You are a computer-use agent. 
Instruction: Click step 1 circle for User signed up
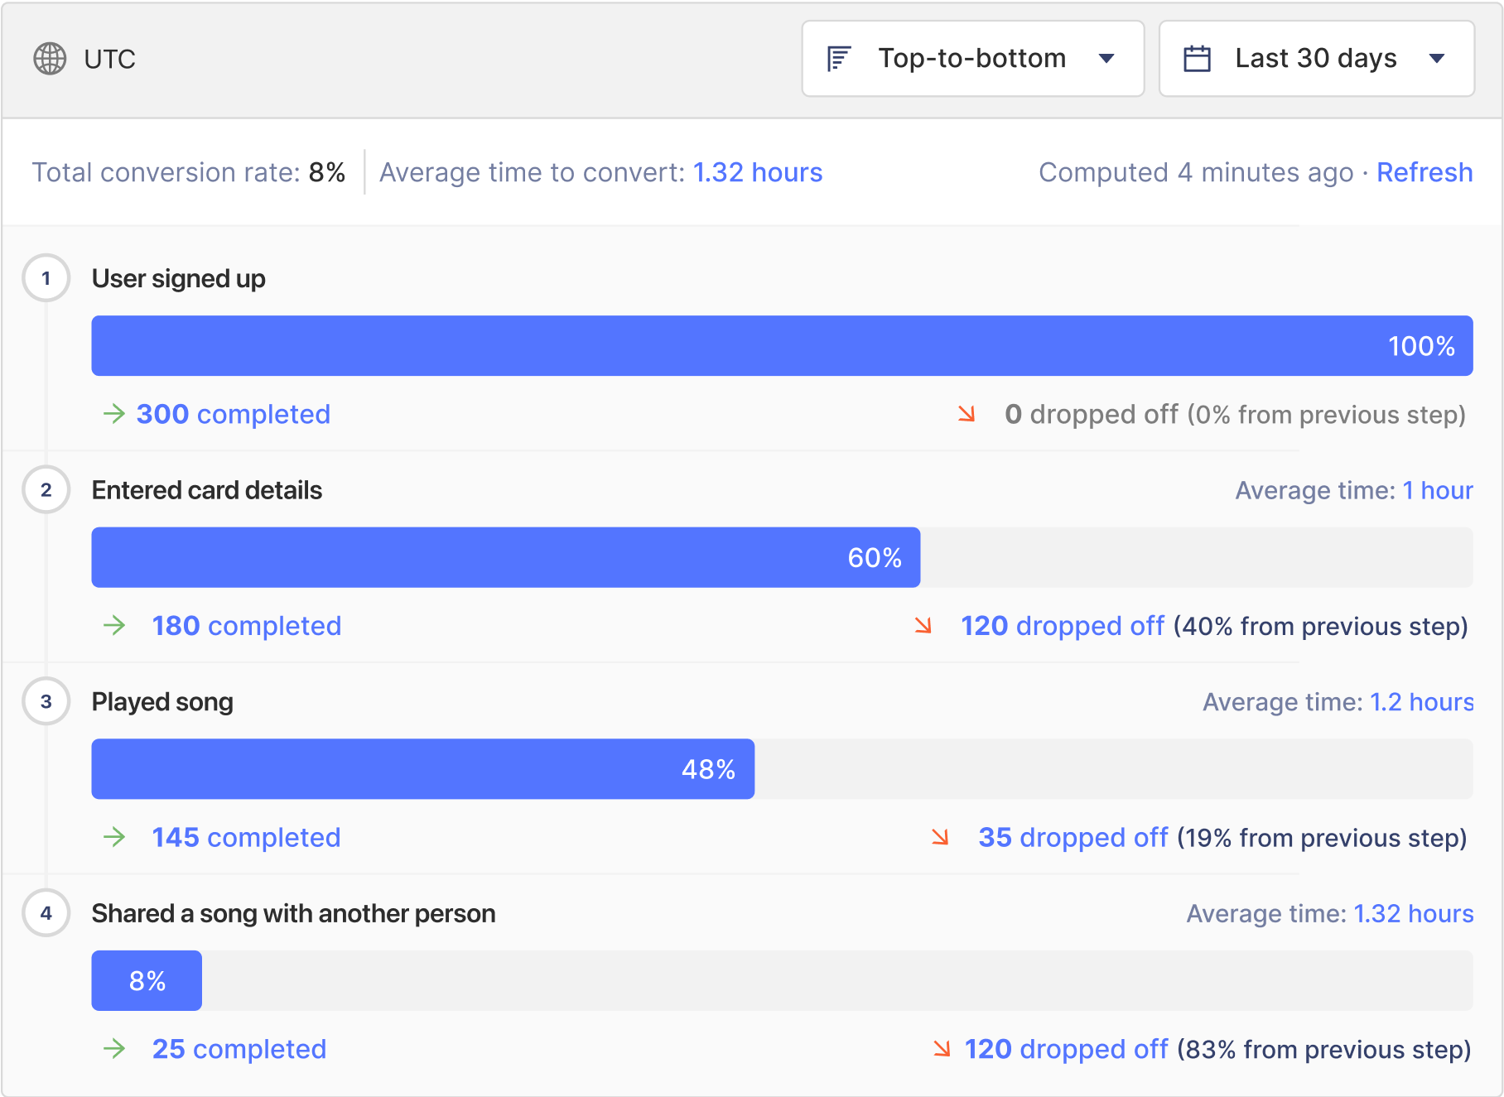tap(46, 278)
